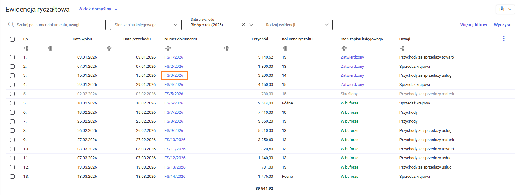Open document link FS/7/2026
This screenshot has height=195, width=517.
tap(174, 112)
